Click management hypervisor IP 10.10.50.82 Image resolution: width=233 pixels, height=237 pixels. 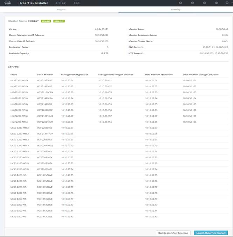coord(67,217)
